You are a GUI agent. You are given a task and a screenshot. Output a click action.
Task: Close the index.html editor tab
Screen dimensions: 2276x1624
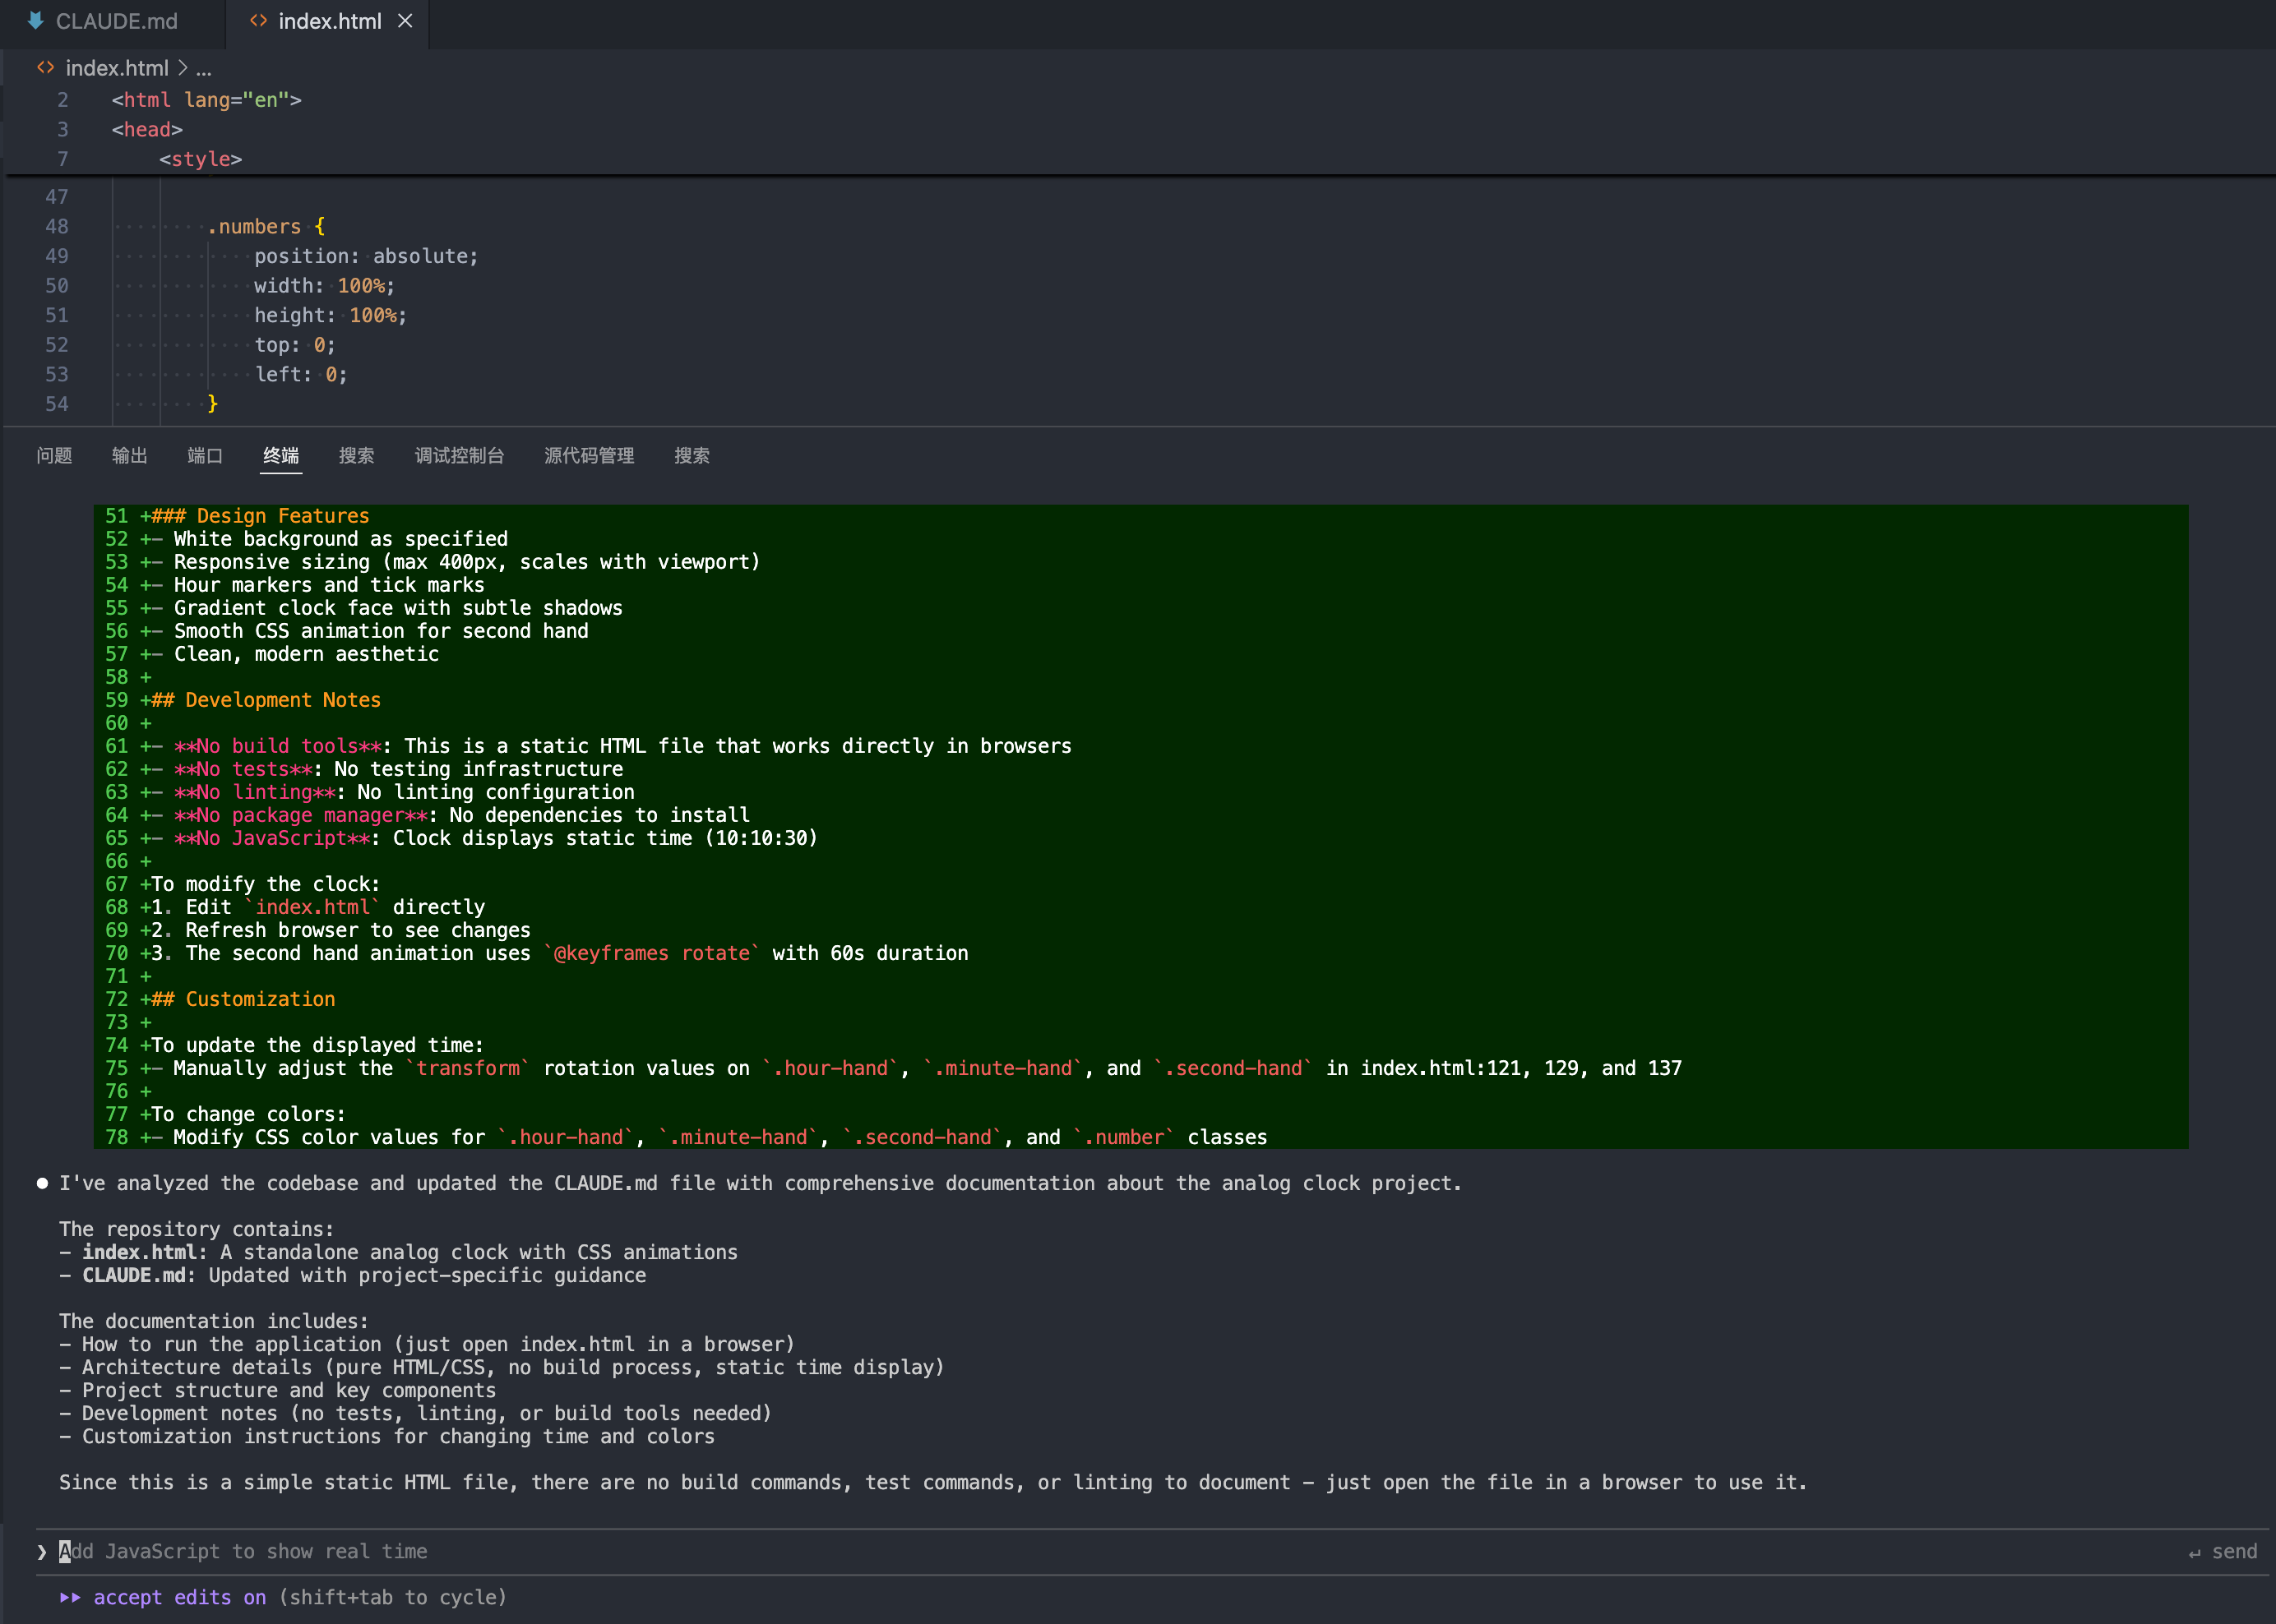pos(405,21)
